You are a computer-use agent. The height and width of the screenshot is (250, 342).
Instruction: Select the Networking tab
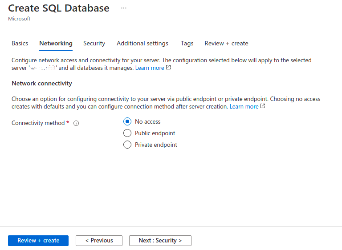(56, 43)
